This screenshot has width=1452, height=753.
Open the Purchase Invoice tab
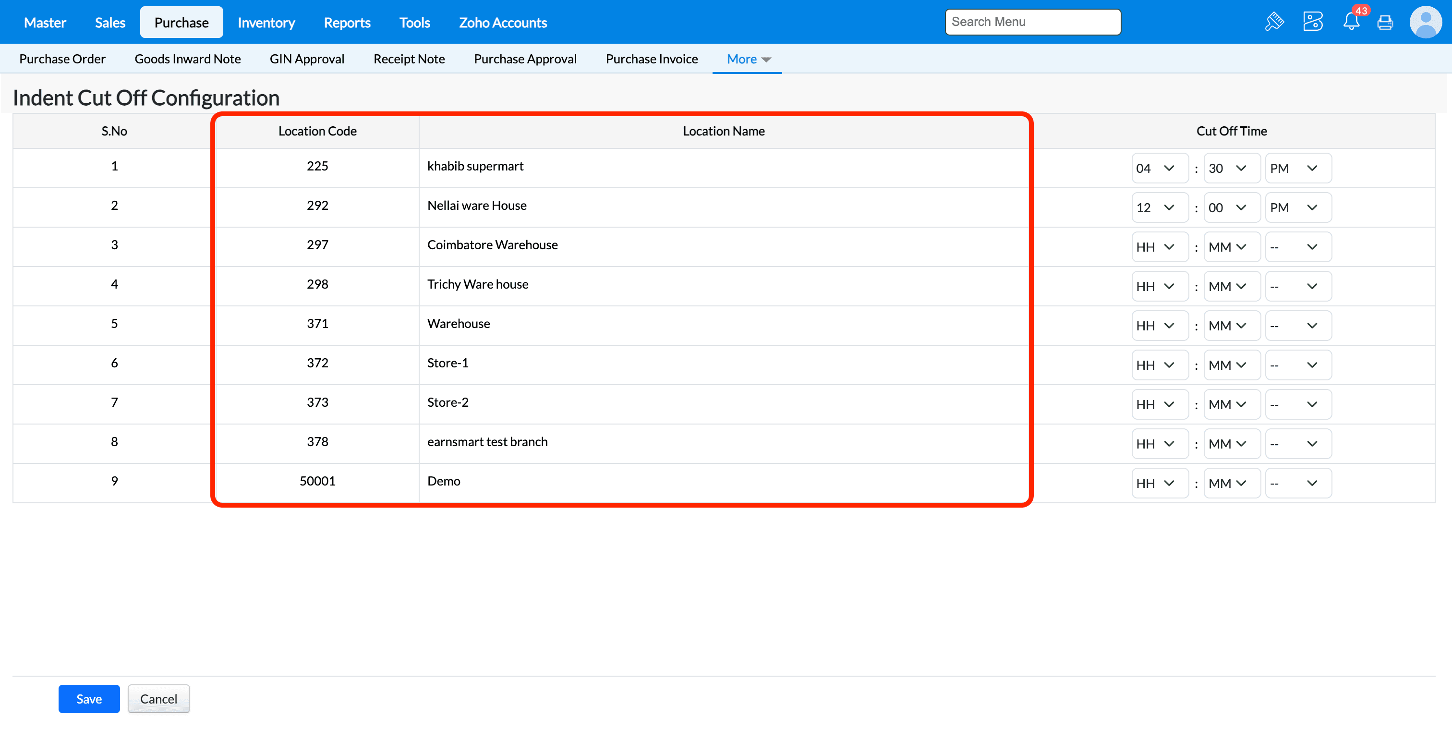[652, 59]
